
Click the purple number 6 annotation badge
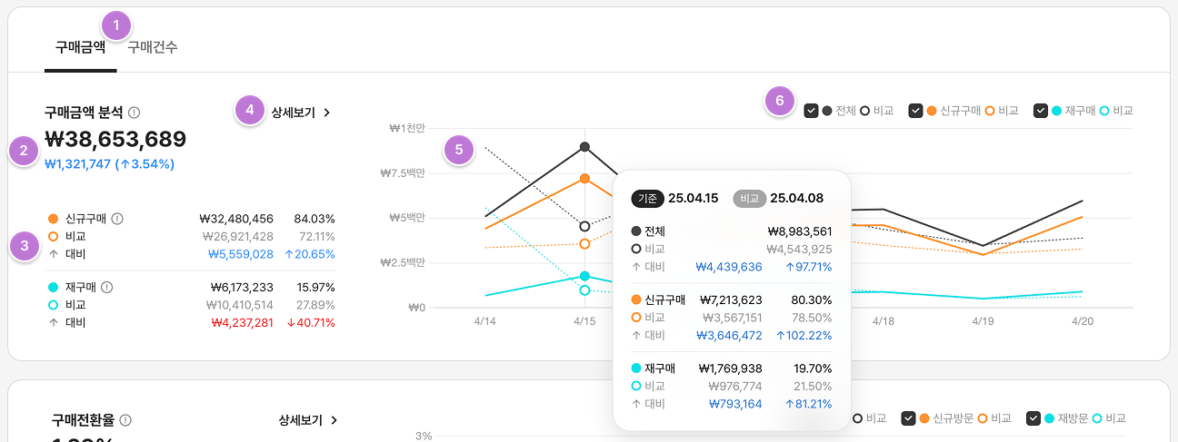point(779,100)
